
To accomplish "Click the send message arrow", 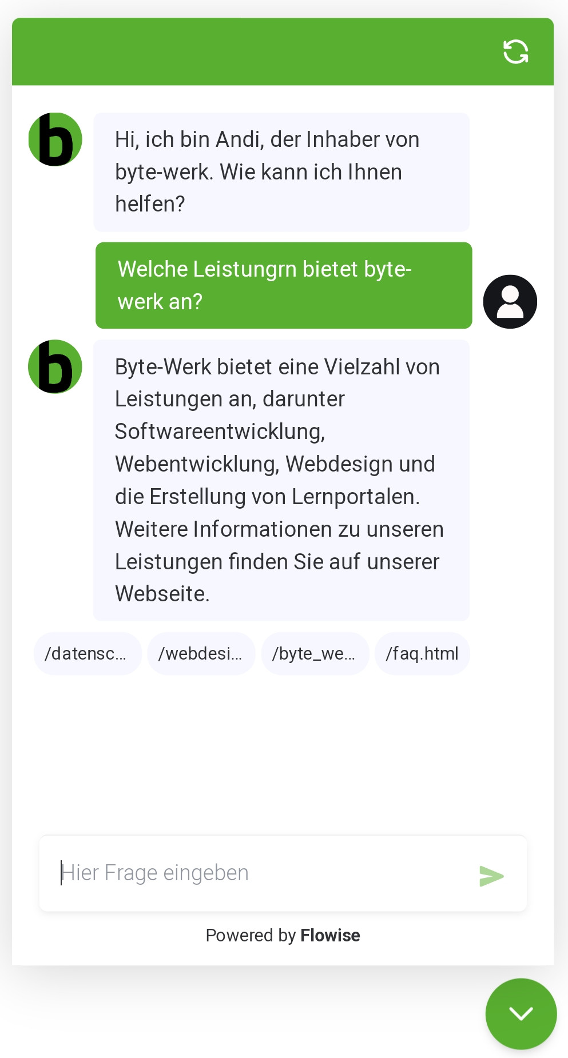I will 491,876.
